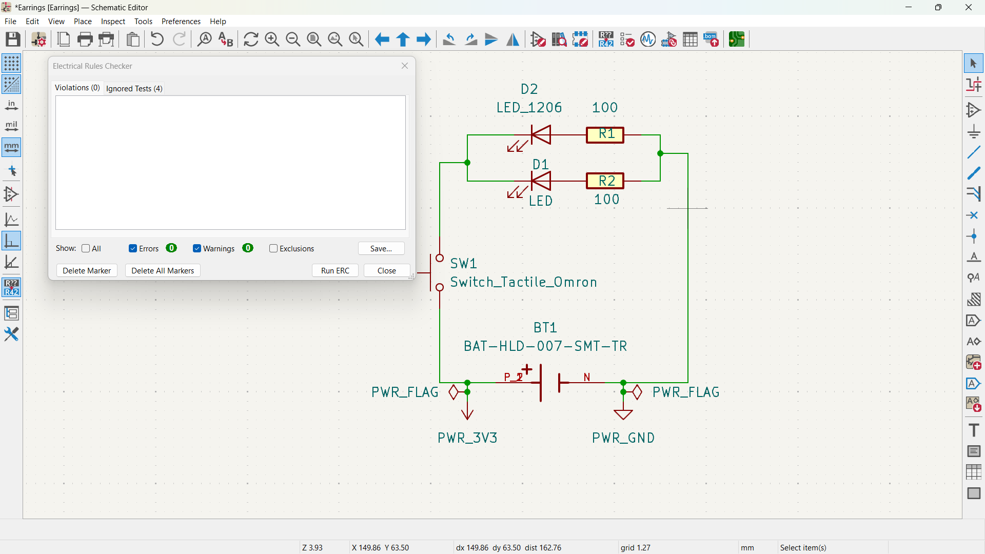This screenshot has height=554, width=985.
Task: Run Electrical Rules Checker toolbar icon
Action: click(x=627, y=39)
